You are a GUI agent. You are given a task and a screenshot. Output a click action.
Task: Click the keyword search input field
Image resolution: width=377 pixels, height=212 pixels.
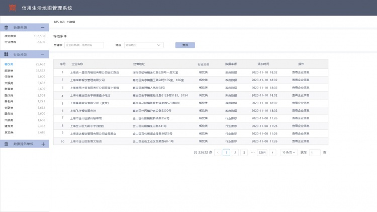point(84,45)
